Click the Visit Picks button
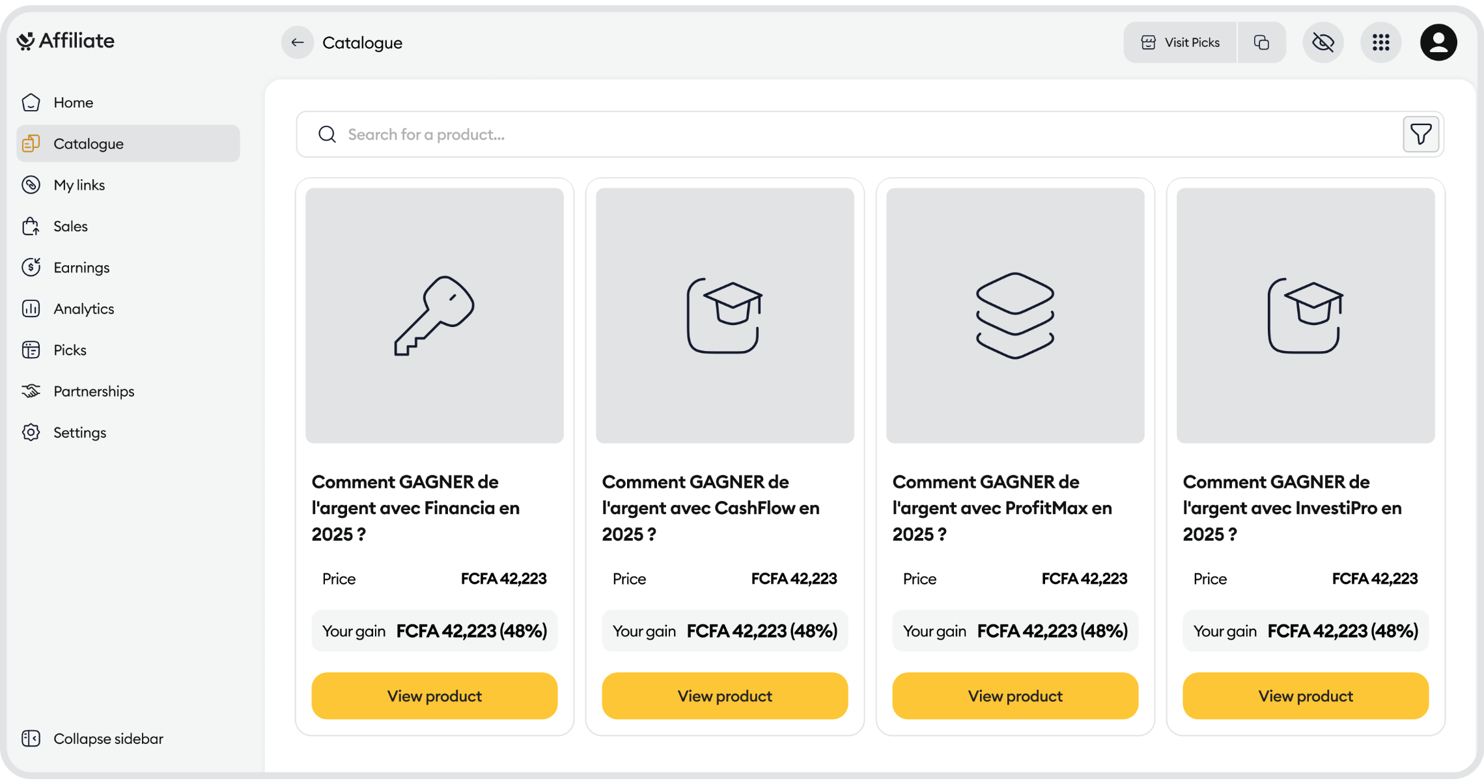The width and height of the screenshot is (1484, 783). [1180, 42]
